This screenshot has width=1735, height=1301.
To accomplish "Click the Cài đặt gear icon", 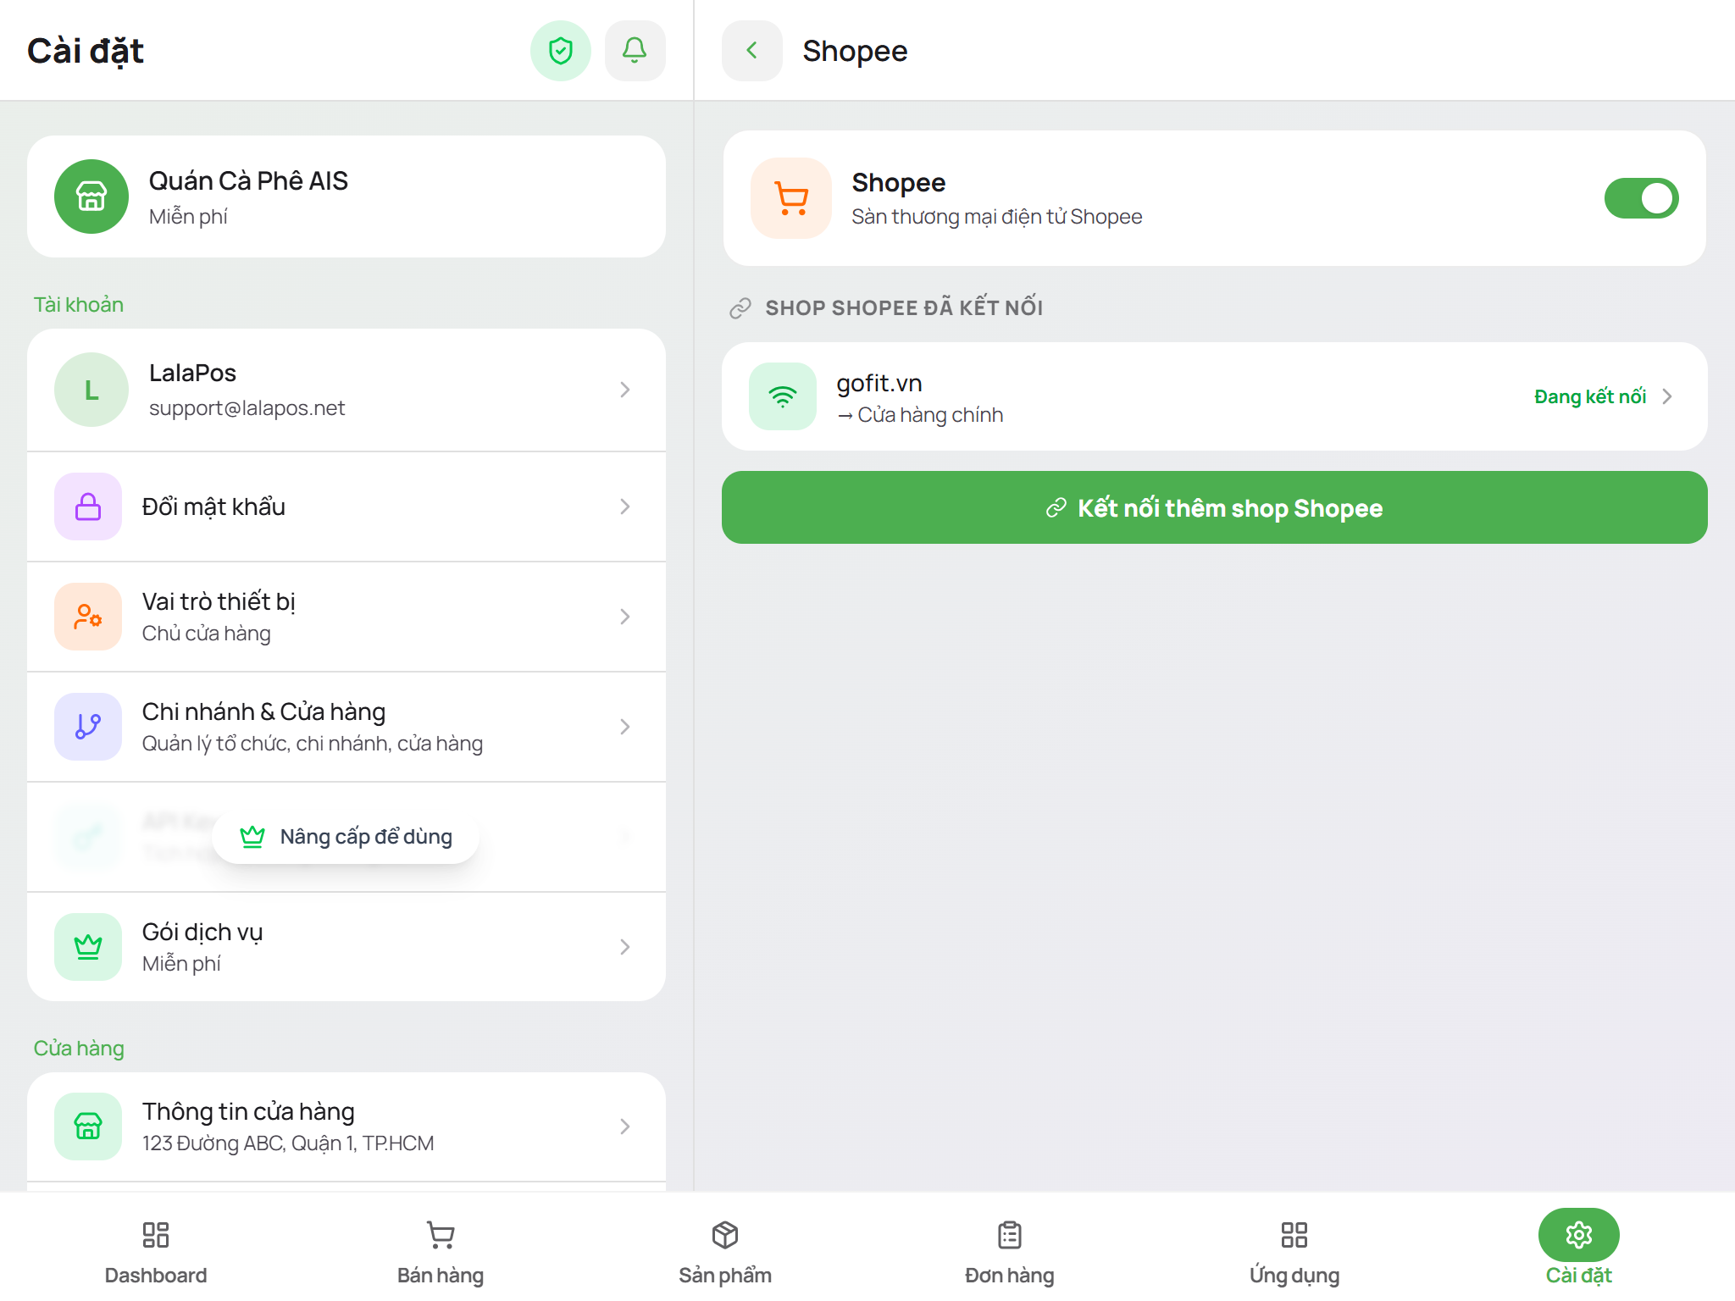I will (1579, 1235).
